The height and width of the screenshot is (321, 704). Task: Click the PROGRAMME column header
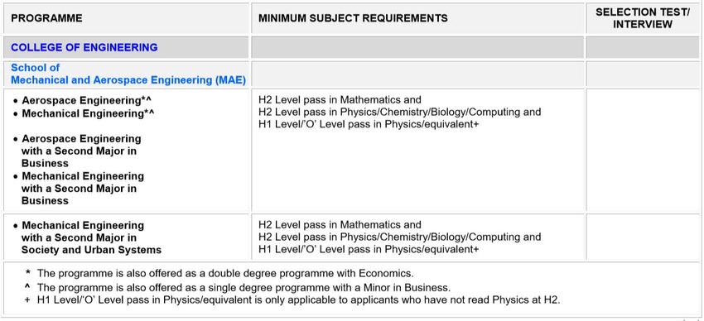(x=46, y=18)
